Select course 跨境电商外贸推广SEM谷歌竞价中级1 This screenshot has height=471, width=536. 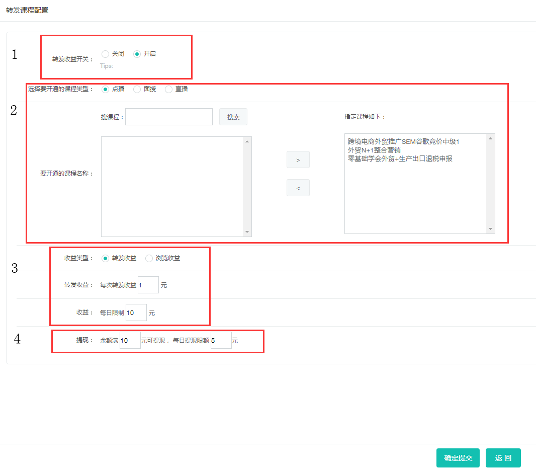click(403, 142)
